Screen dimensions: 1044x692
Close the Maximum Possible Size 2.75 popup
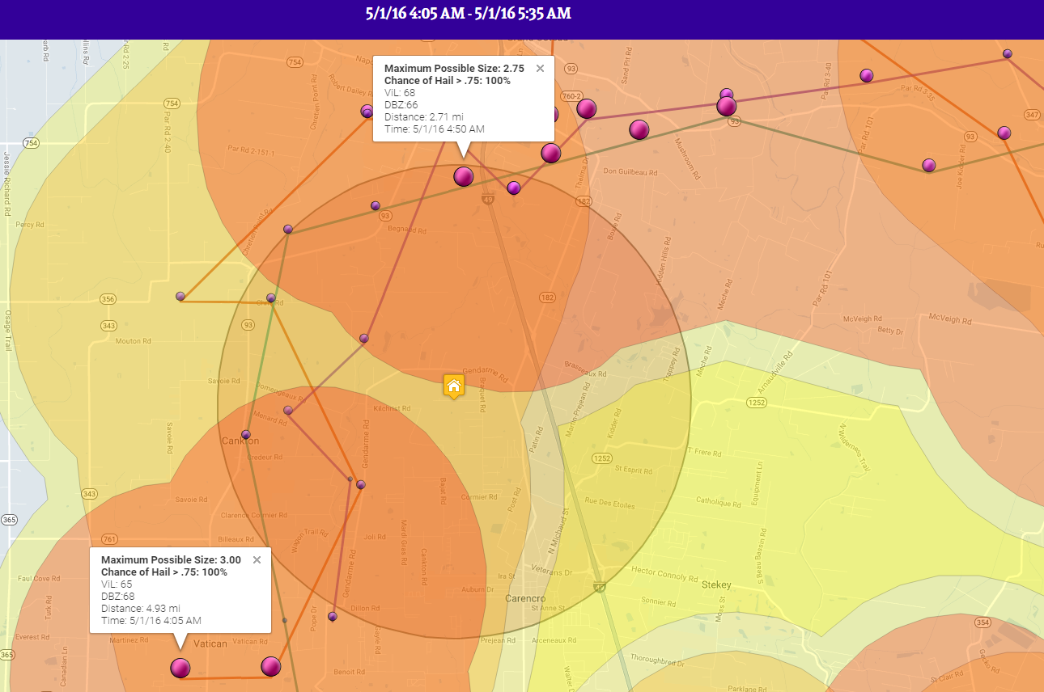[x=540, y=69]
